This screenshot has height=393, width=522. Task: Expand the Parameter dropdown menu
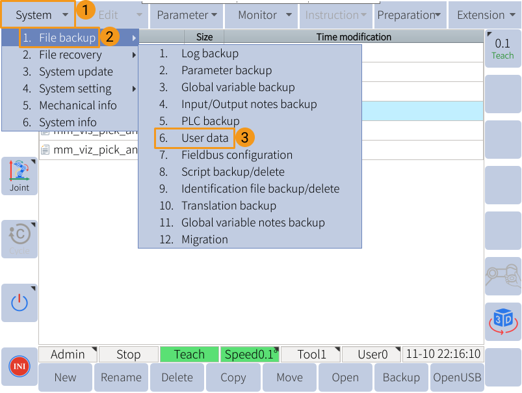[187, 15]
